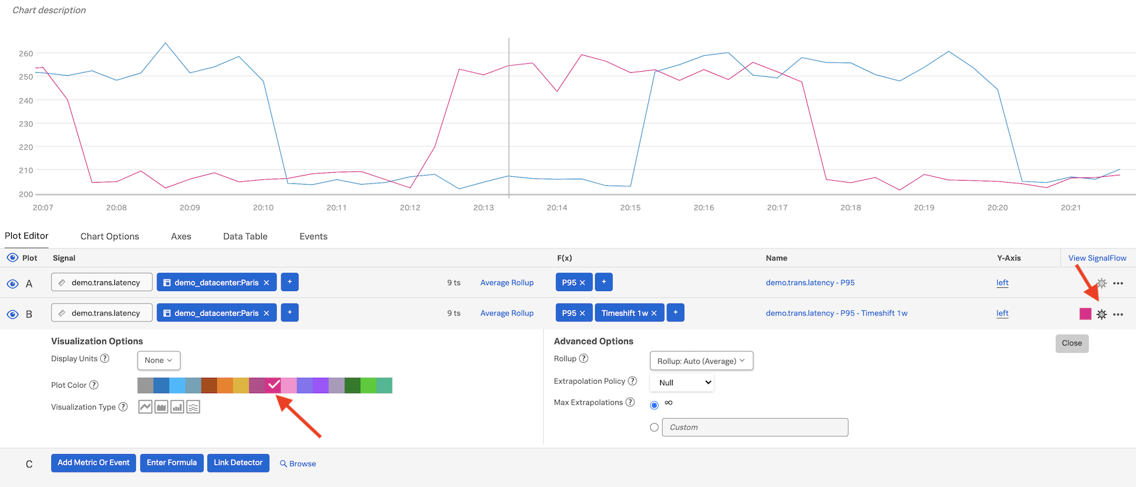Image resolution: width=1136 pixels, height=487 pixels.
Task: Remove Timeshift 1w function from plot B
Action: (x=654, y=313)
